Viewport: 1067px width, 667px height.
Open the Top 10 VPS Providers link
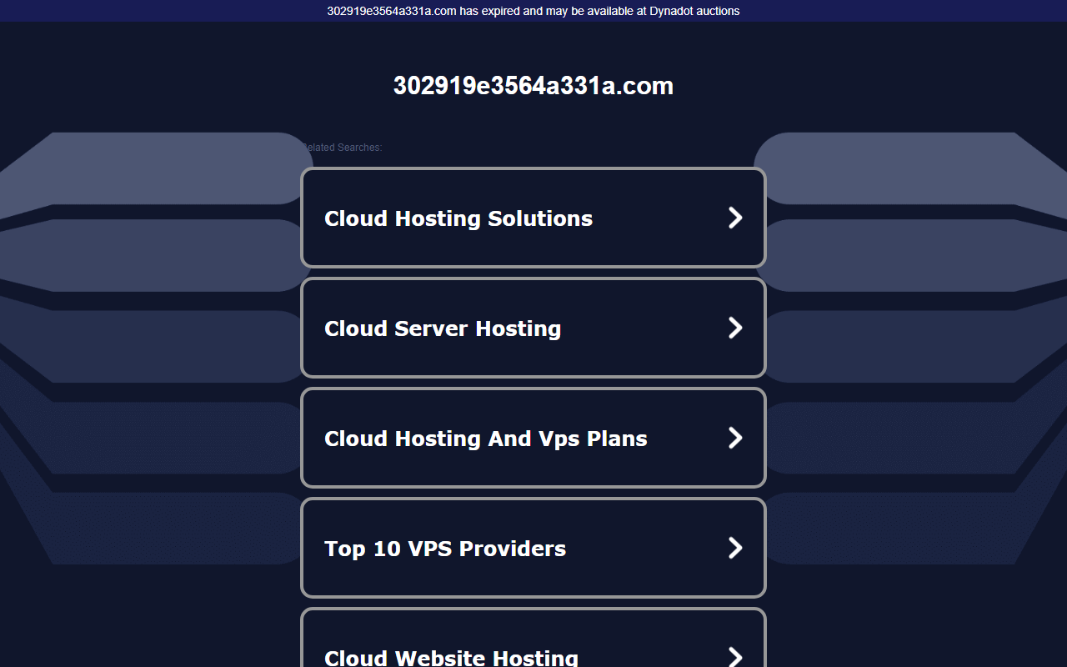coord(533,548)
